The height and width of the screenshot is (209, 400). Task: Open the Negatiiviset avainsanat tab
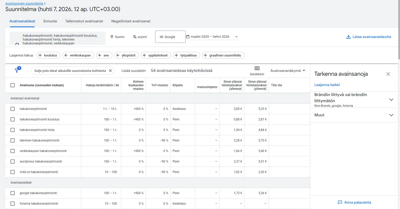tap(131, 21)
